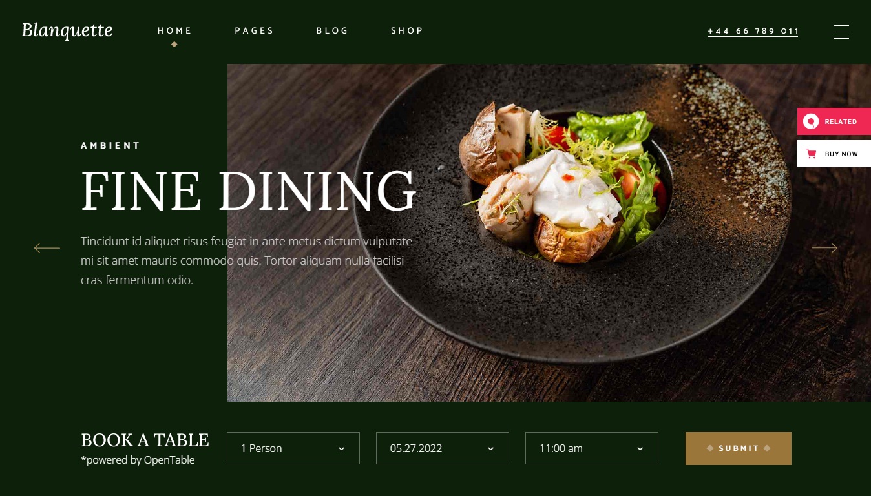Click the shopping cart Buy Now icon

(x=811, y=154)
